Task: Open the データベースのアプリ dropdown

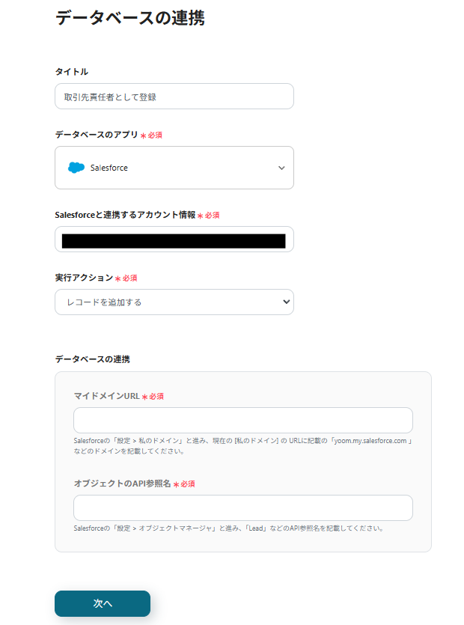Action: [x=174, y=168]
